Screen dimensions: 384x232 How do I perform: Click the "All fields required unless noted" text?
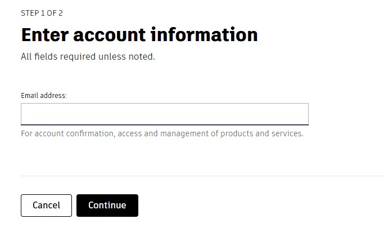[88, 57]
